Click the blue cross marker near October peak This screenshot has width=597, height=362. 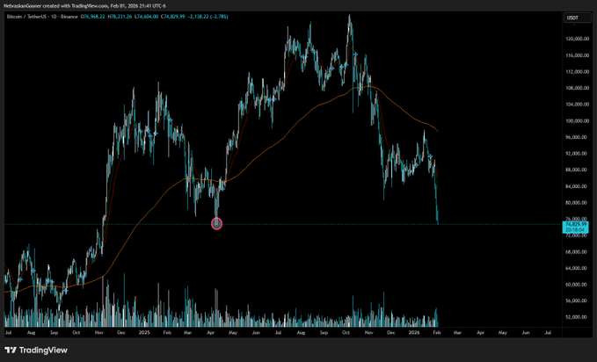[355, 54]
